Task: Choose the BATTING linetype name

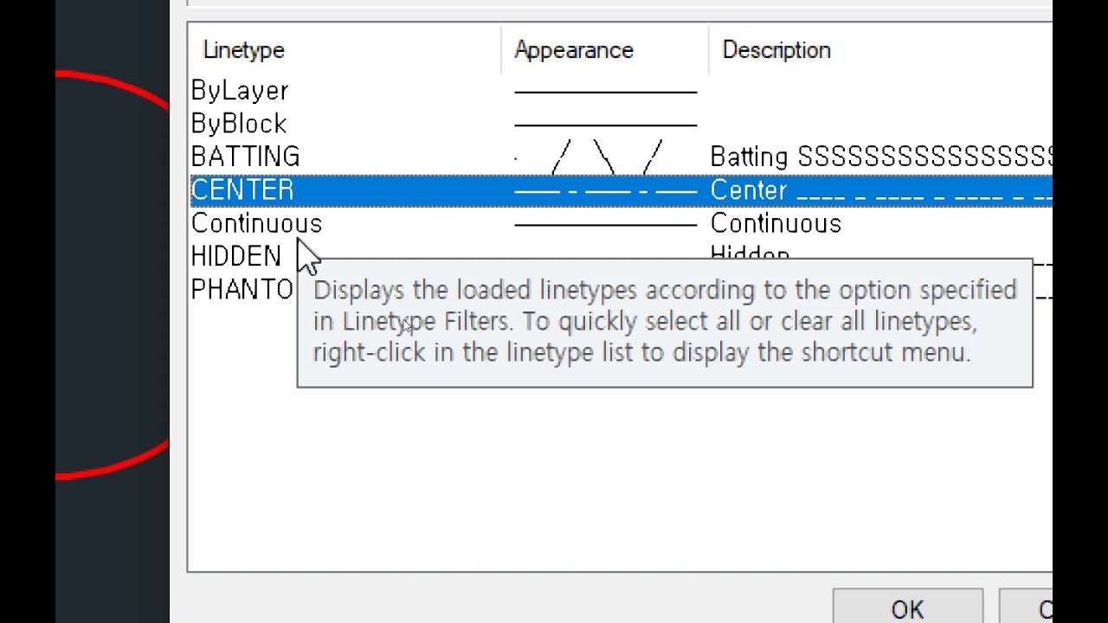Action: 245,157
